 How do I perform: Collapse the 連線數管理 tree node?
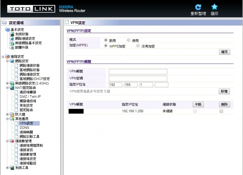coord(7,141)
